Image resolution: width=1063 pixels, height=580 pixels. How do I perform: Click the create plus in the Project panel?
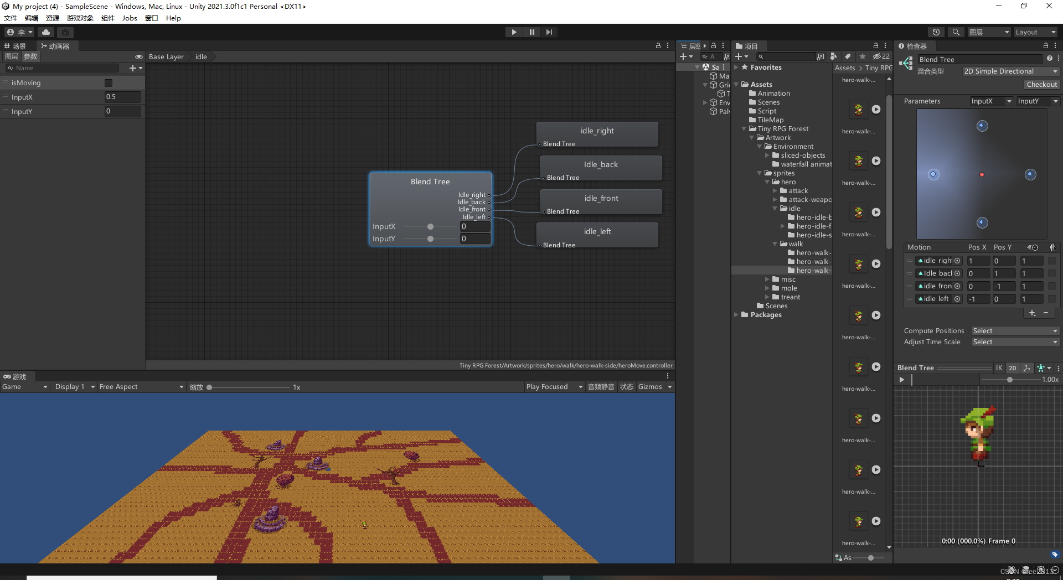[x=742, y=56]
